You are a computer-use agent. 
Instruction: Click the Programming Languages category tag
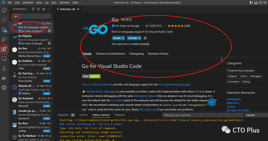click(x=241, y=71)
